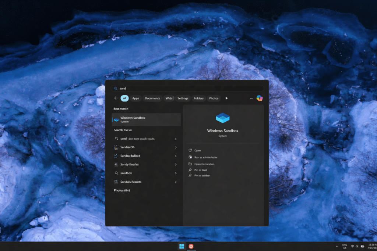Click the Open icon in preview pane
The image size is (377, 251).
[x=190, y=150]
